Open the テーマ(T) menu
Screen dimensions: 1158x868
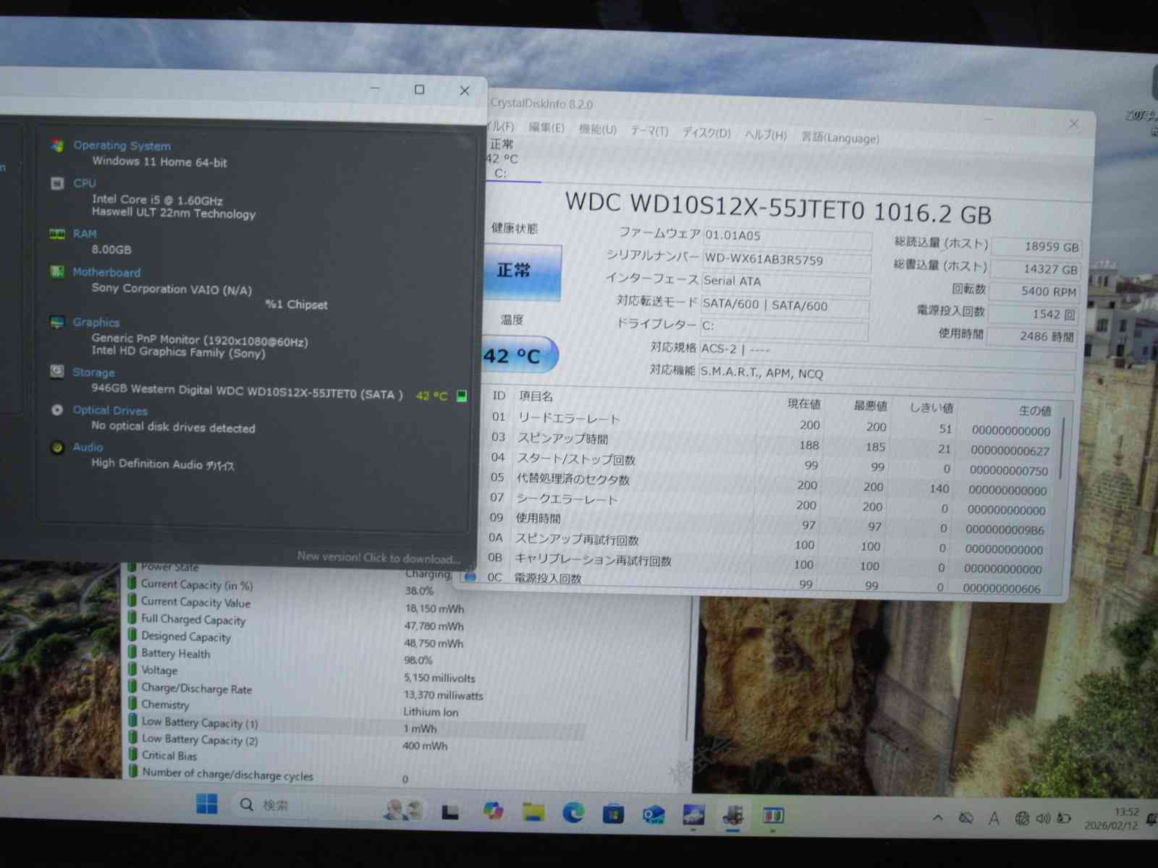[649, 131]
